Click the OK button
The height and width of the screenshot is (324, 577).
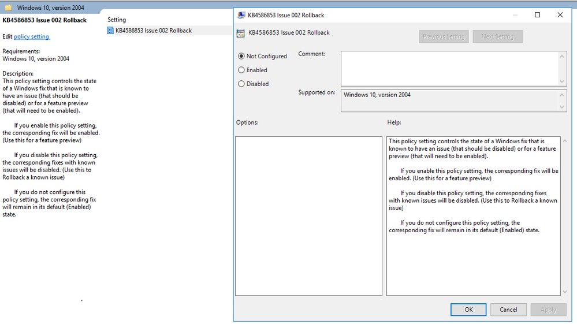point(468,310)
